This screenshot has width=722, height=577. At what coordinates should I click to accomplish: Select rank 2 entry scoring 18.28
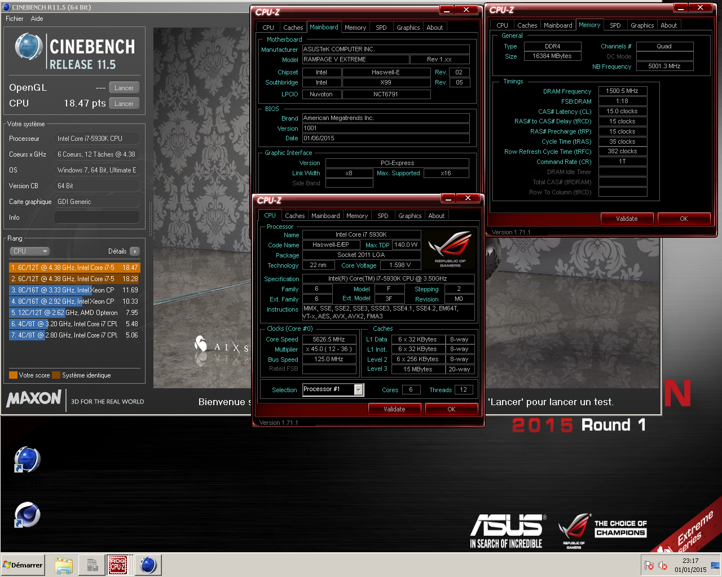(74, 279)
